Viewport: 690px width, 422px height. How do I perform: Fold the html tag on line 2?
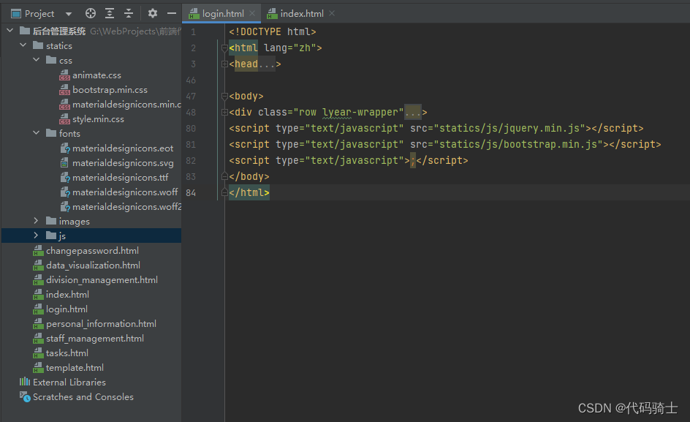224,48
